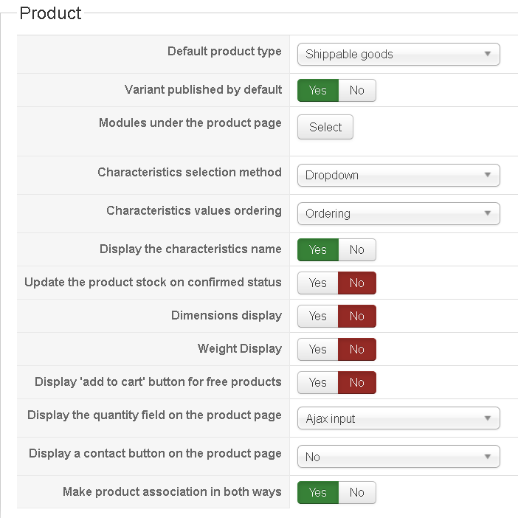Click No for Weight Display
Viewport: 518px width, 518px height.
click(x=357, y=349)
